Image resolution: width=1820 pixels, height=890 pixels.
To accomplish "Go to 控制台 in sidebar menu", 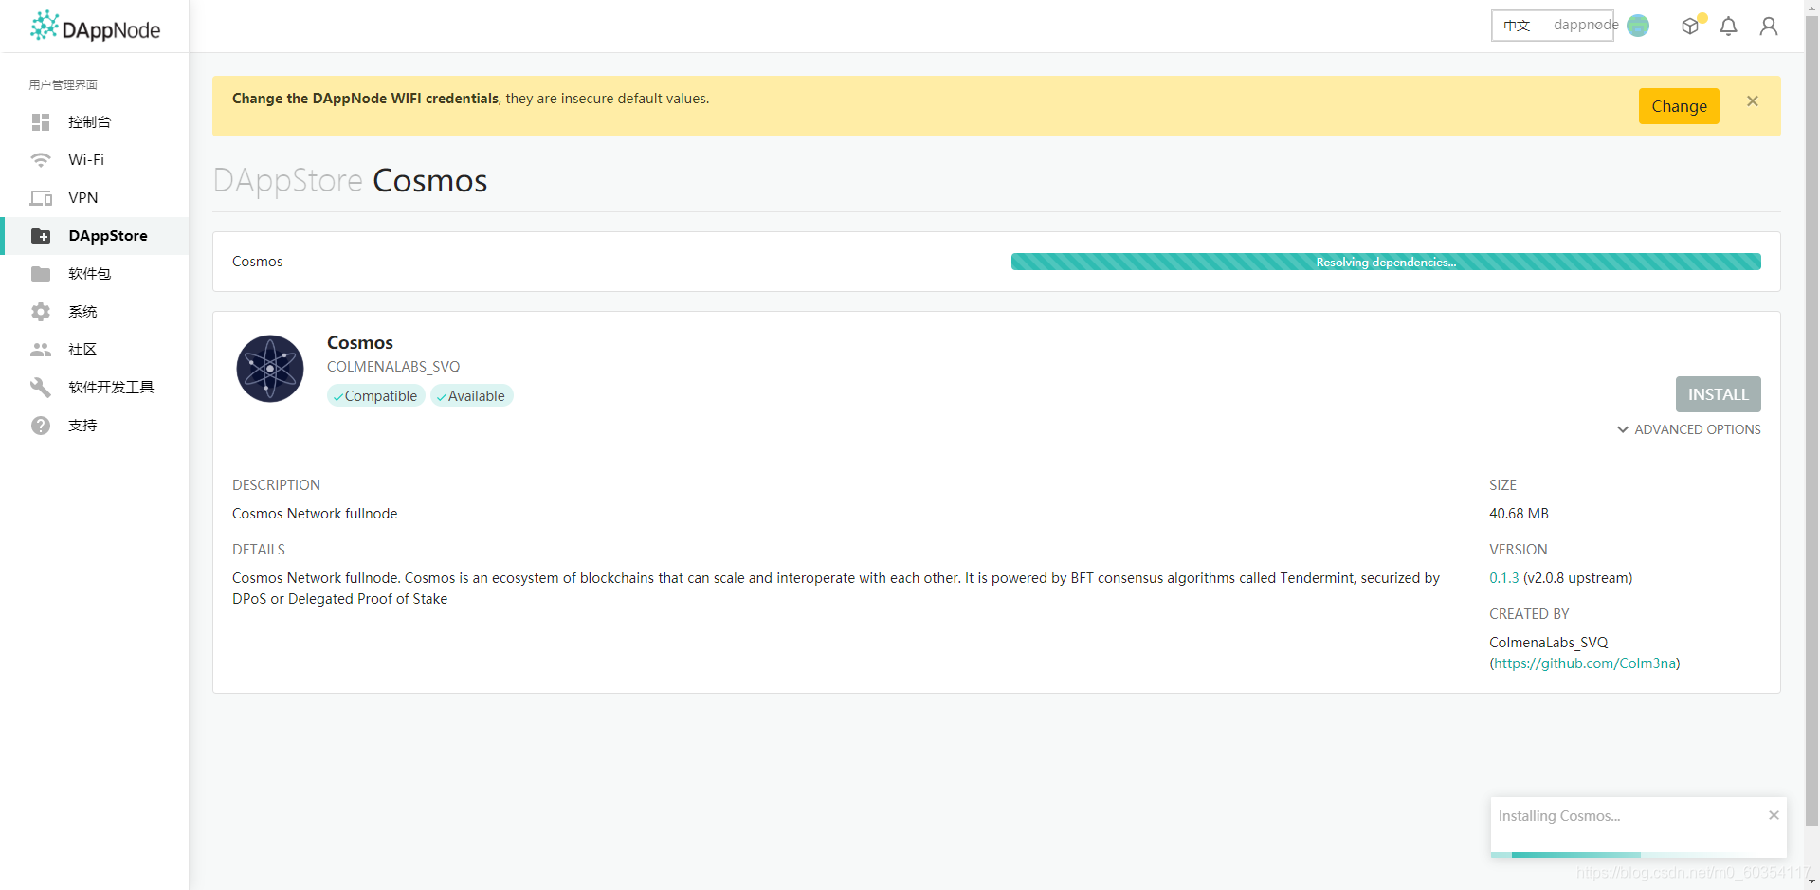I will 97,122.
